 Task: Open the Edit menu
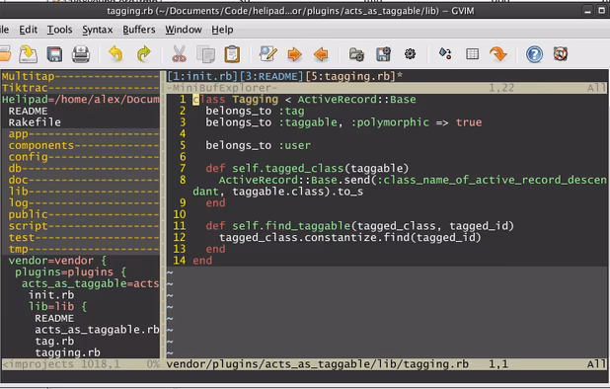pyautogui.click(x=28, y=30)
